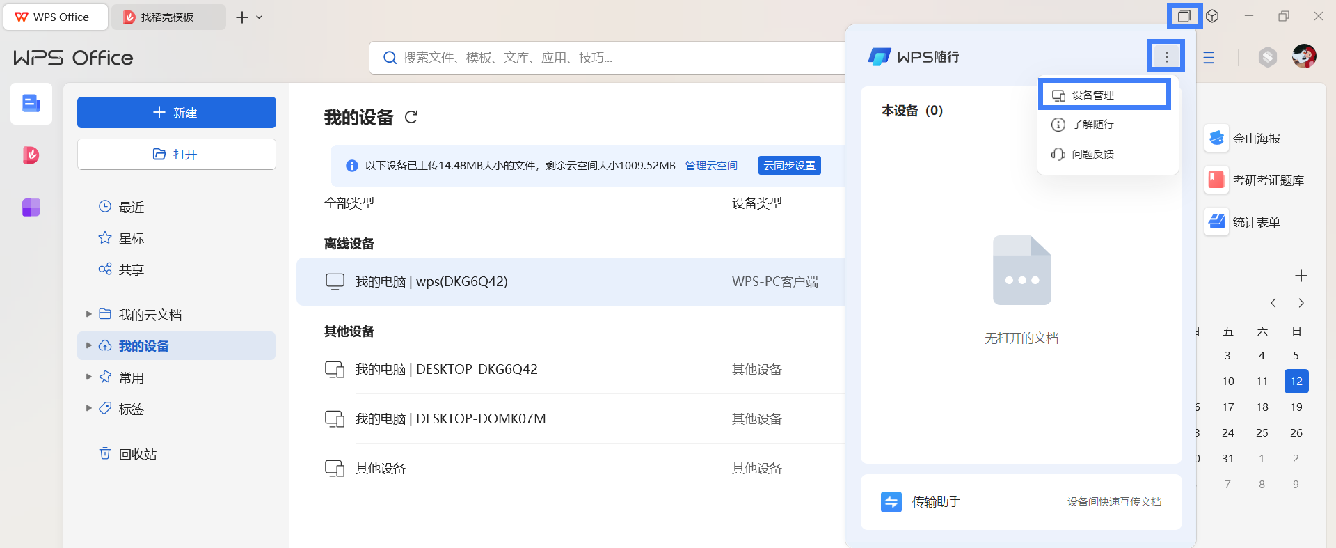Click the cube icon in title bar

tap(1212, 16)
